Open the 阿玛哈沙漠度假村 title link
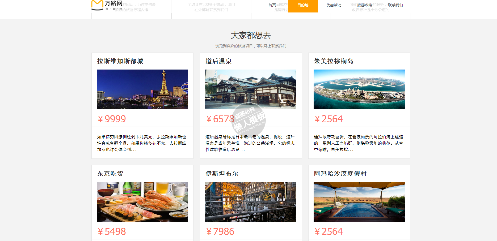The width and height of the screenshot is (497, 241). click(x=340, y=174)
